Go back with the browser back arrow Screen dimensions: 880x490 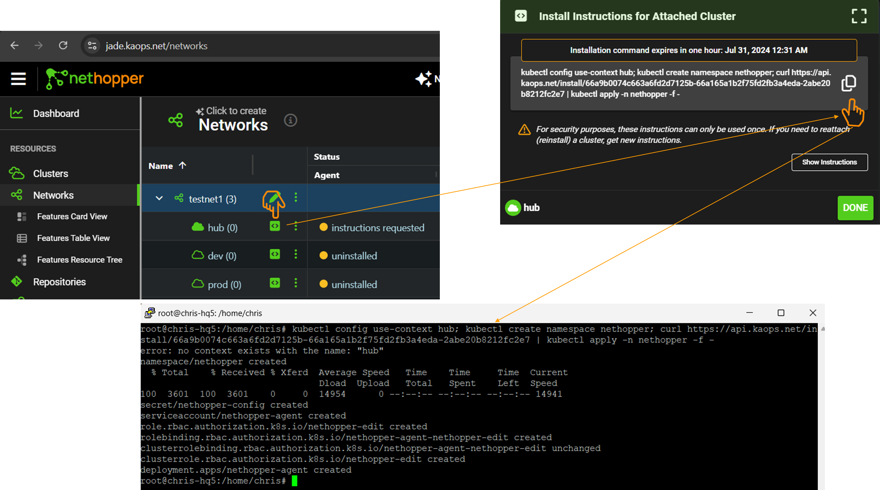tap(15, 45)
